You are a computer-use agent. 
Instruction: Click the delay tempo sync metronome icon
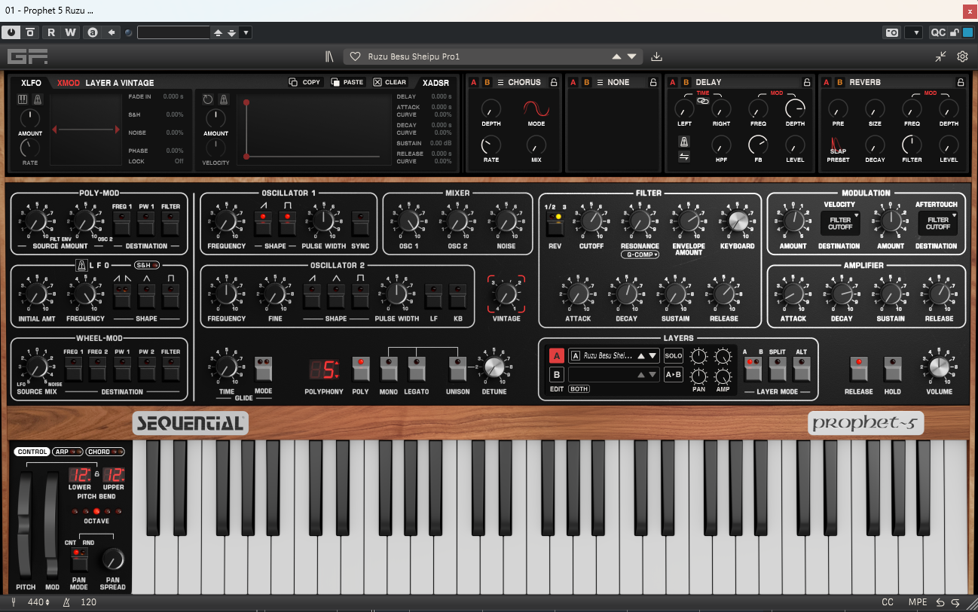tap(684, 142)
